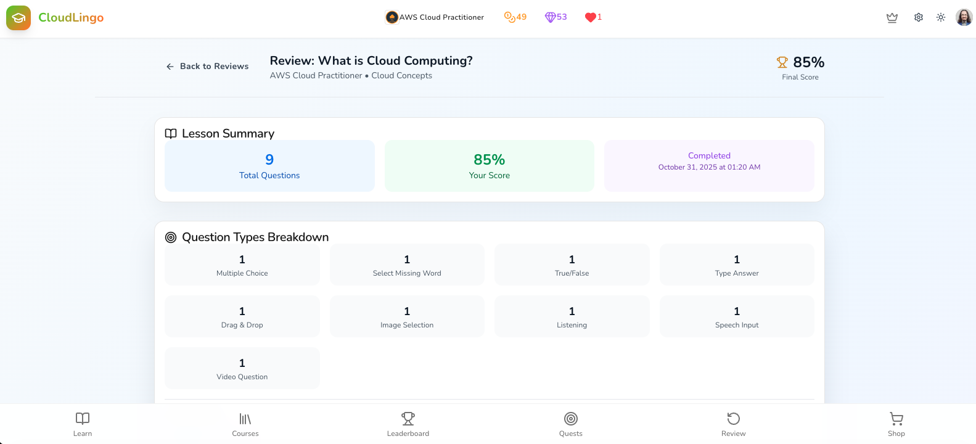Open the Leaderboard tab
This screenshot has height=444, width=976.
[x=408, y=424]
